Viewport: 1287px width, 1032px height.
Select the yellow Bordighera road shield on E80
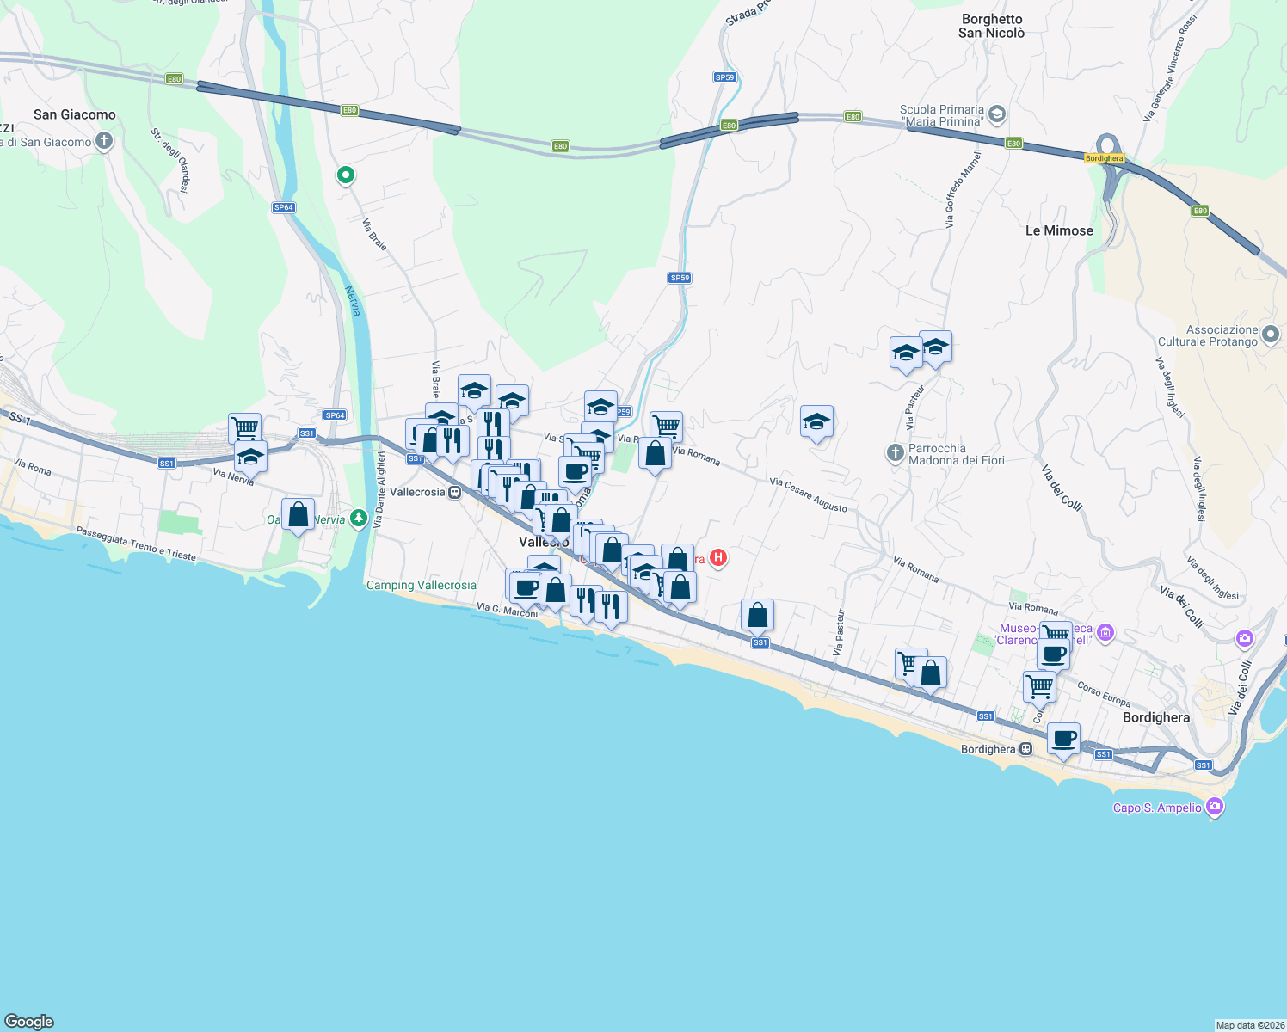tap(1105, 157)
